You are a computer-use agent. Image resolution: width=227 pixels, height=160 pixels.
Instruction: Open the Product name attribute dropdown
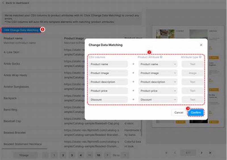[158, 64]
